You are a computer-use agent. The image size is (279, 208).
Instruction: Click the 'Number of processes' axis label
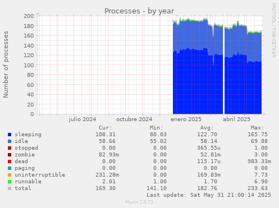6,64
